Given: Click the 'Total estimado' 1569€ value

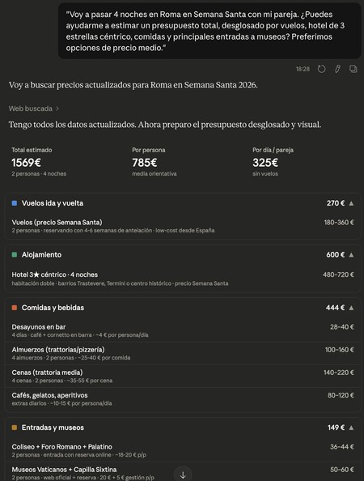Looking at the screenshot, I should click(x=27, y=163).
